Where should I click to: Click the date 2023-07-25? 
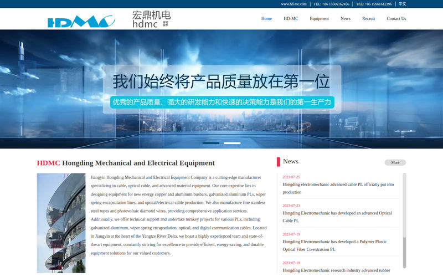point(291,177)
